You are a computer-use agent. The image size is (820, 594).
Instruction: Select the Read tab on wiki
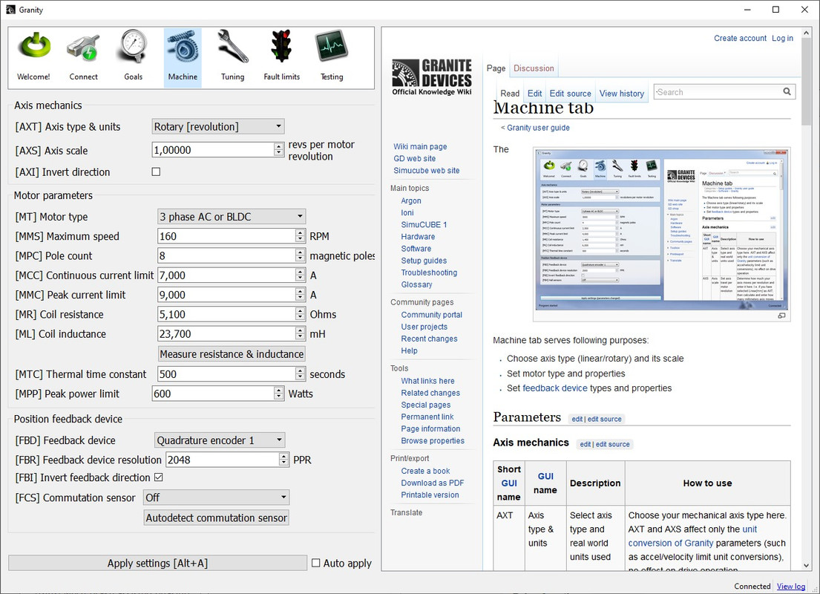pyautogui.click(x=509, y=93)
